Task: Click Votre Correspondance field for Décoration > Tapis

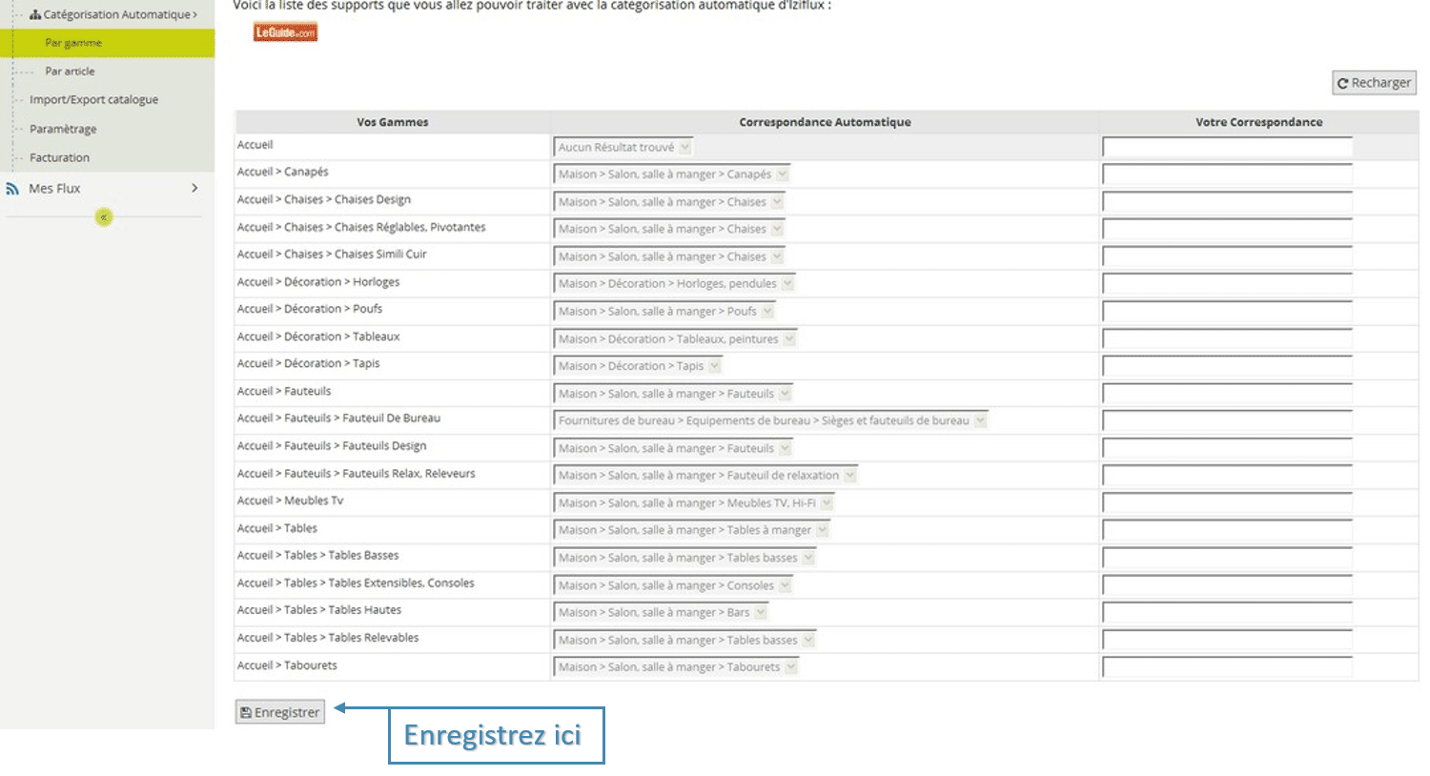Action: (1228, 366)
